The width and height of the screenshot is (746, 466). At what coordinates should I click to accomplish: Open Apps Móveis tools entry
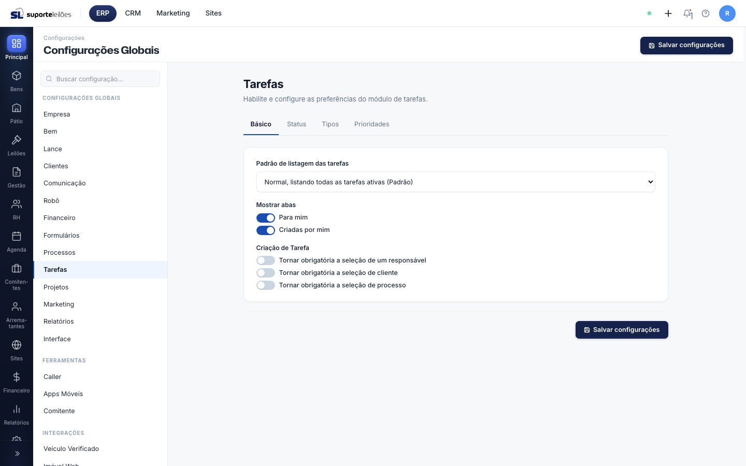pyautogui.click(x=101, y=394)
